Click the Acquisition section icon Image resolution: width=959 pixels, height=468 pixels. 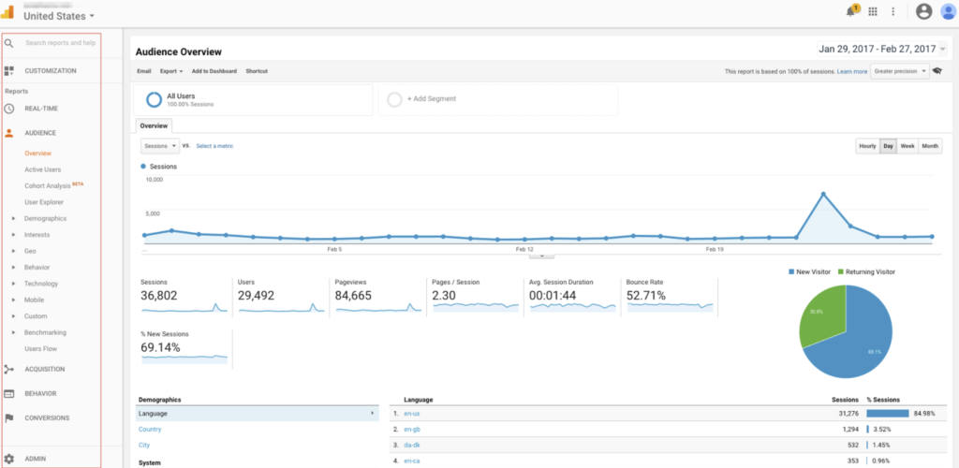point(9,369)
